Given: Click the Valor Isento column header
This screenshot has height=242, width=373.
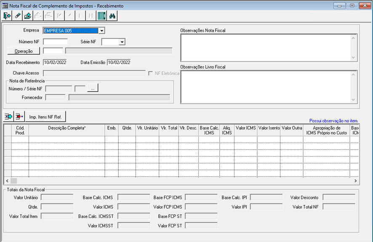Looking at the screenshot, I should 269,130.
